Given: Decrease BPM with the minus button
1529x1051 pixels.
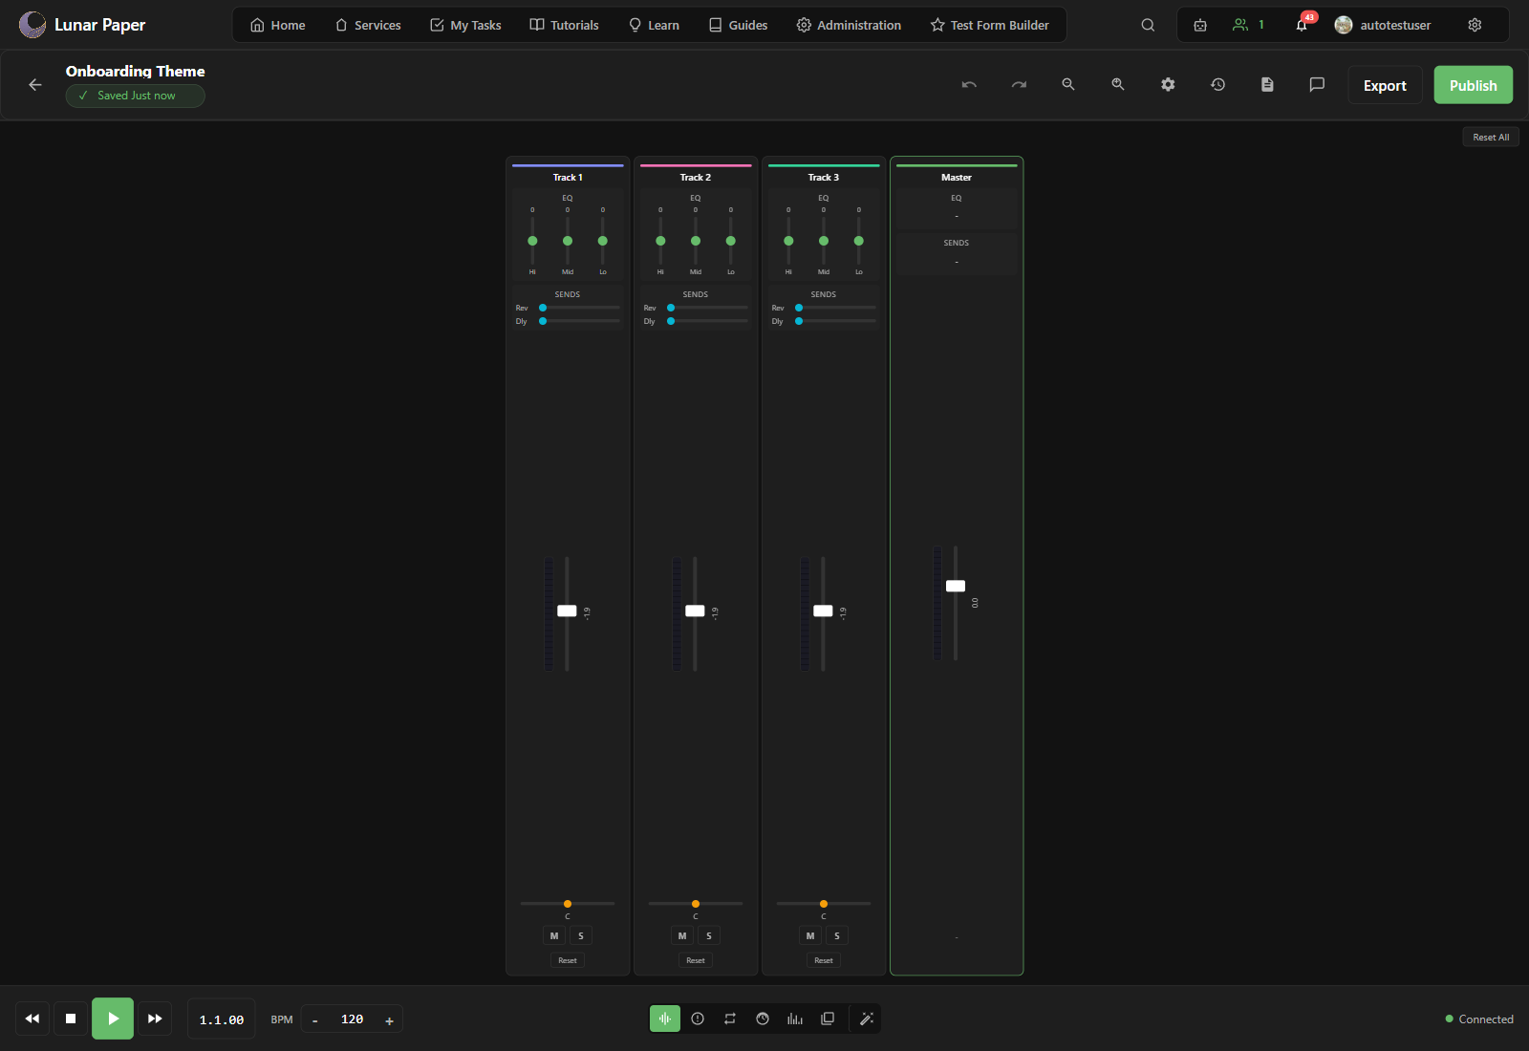Looking at the screenshot, I should click(315, 1020).
